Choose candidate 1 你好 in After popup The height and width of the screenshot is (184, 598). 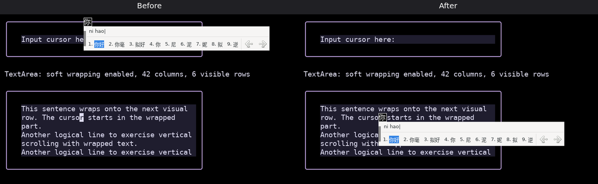(391, 140)
